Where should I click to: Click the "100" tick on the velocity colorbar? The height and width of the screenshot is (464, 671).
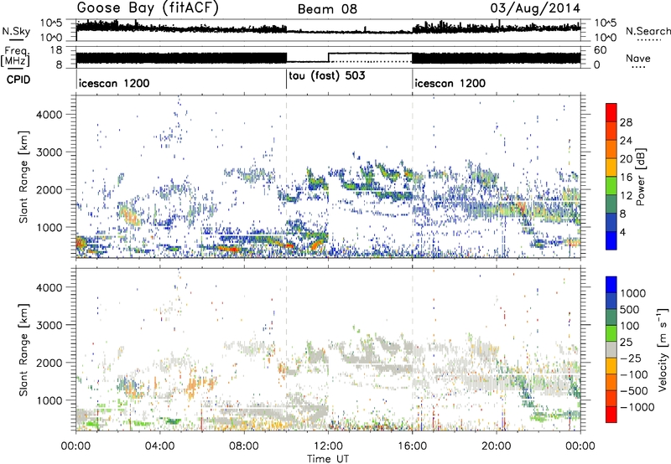click(x=630, y=326)
